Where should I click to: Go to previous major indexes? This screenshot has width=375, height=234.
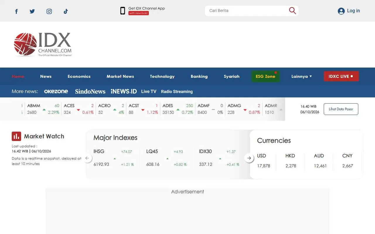(87, 158)
